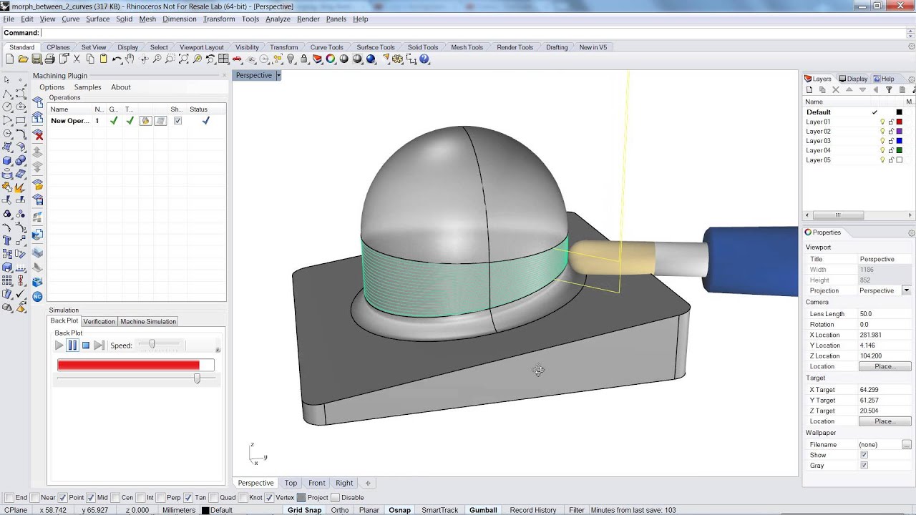Screen dimensions: 916x515
Task: Click the New file icon in Standard toolbar
Action: [x=10, y=59]
